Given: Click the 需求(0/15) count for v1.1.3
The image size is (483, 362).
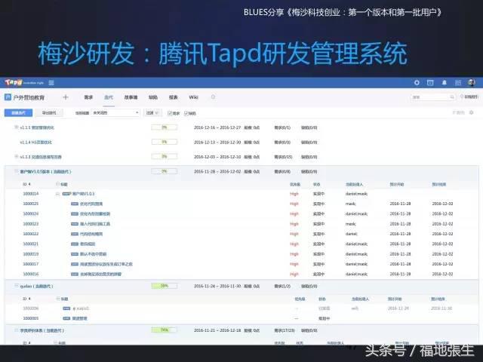Looking at the screenshot, I should [x=283, y=157].
